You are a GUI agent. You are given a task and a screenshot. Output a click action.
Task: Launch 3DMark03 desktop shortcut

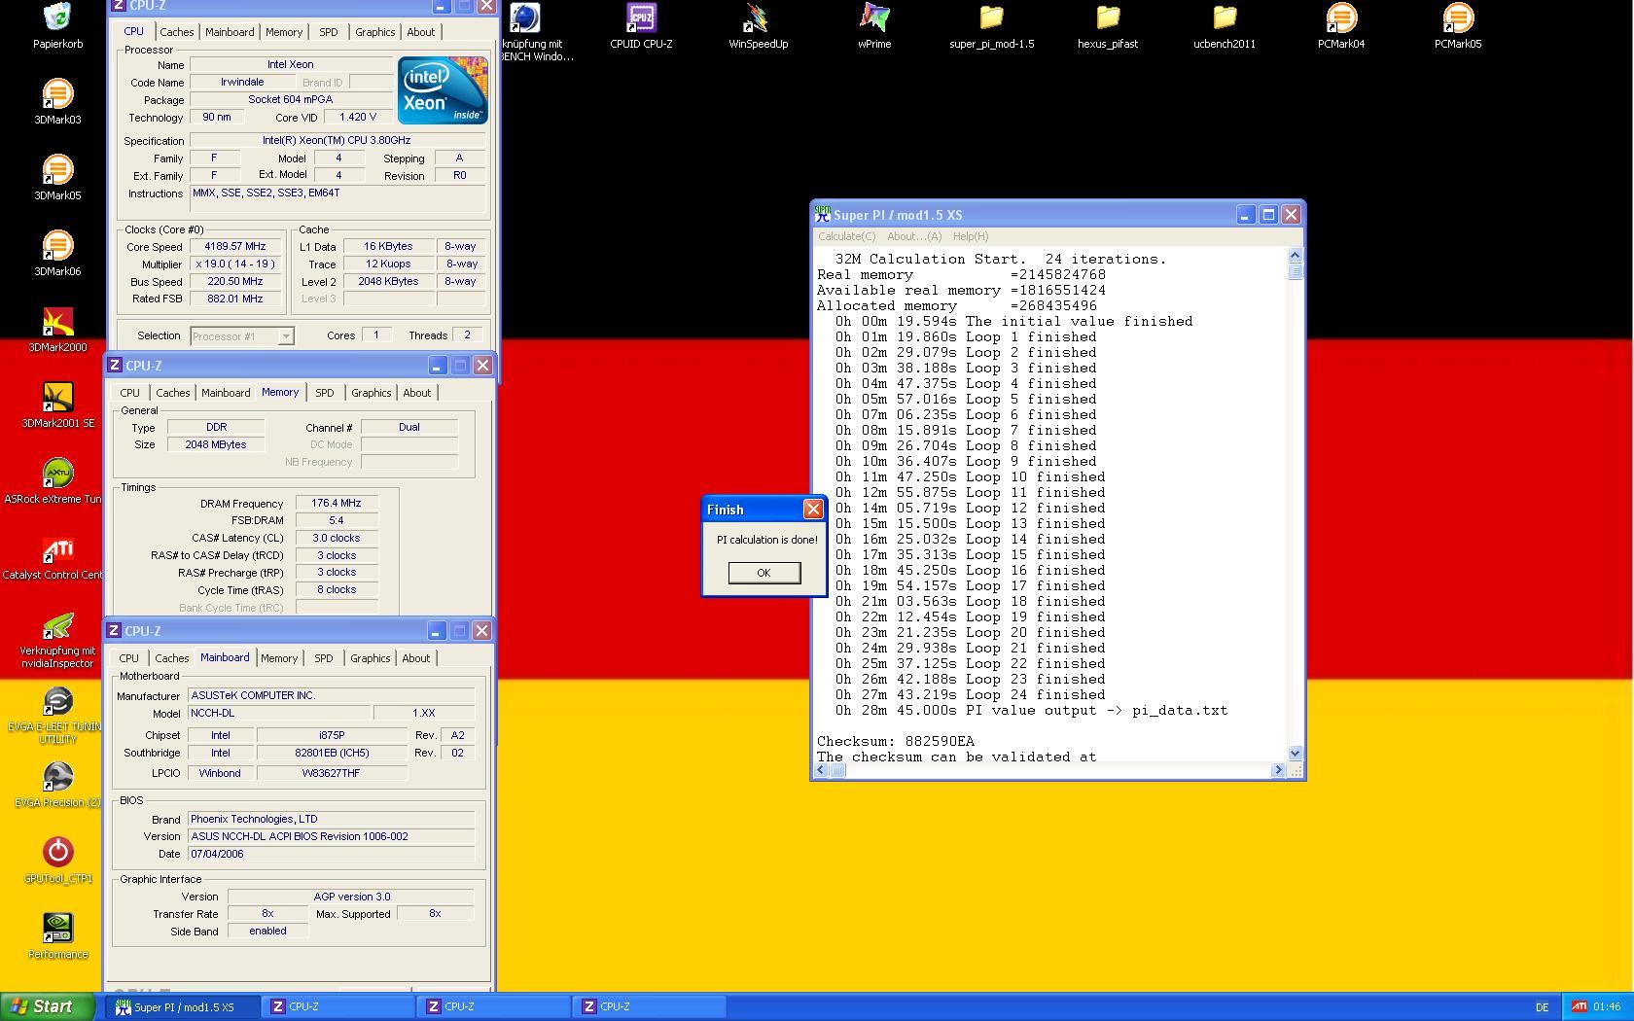pyautogui.click(x=57, y=93)
